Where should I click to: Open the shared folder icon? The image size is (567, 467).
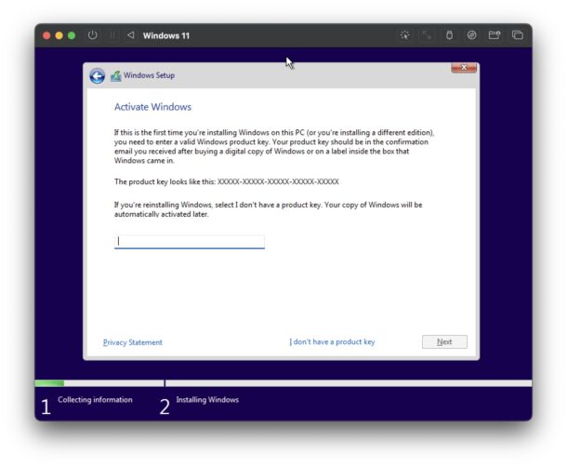tap(494, 35)
